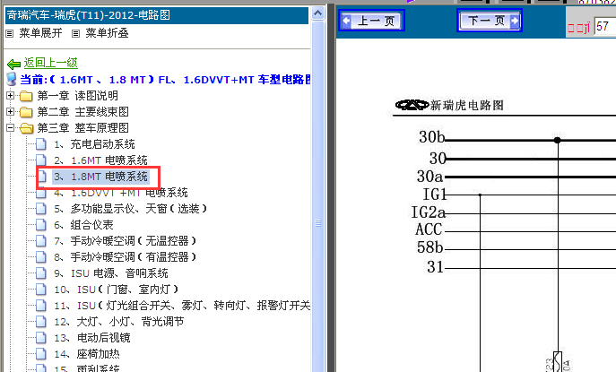The width and height of the screenshot is (616, 372).
Task: Open 8、手动冷暖空调(有温控器) page
Action: (x=126, y=257)
